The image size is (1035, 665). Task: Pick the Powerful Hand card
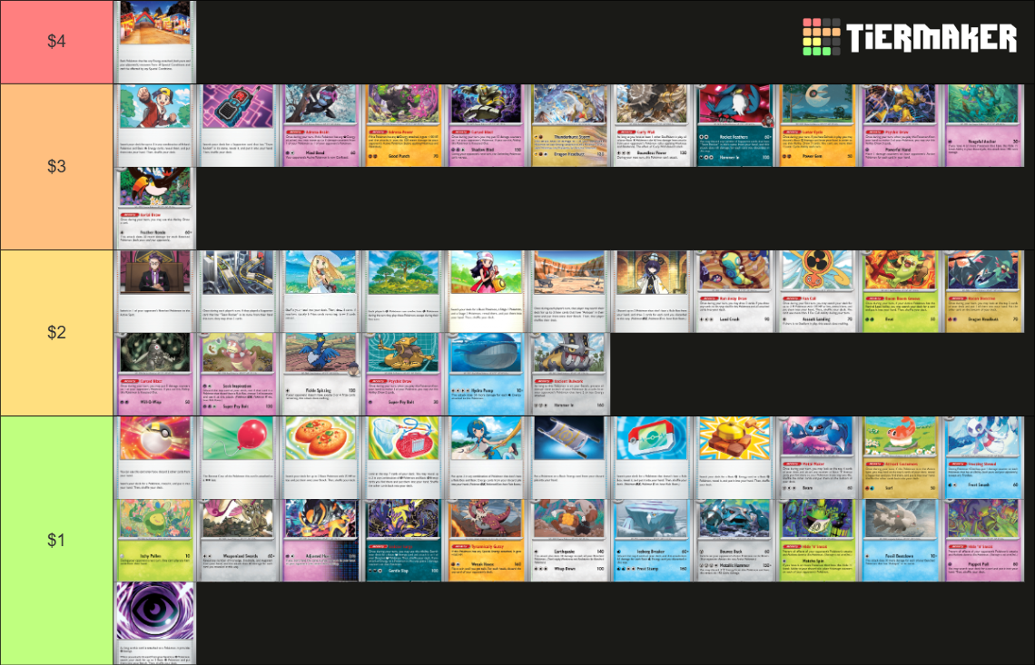tap(901, 125)
